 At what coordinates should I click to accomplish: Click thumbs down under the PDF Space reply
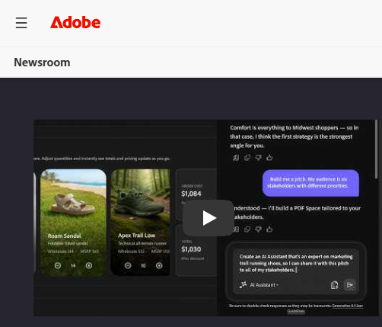tap(258, 229)
